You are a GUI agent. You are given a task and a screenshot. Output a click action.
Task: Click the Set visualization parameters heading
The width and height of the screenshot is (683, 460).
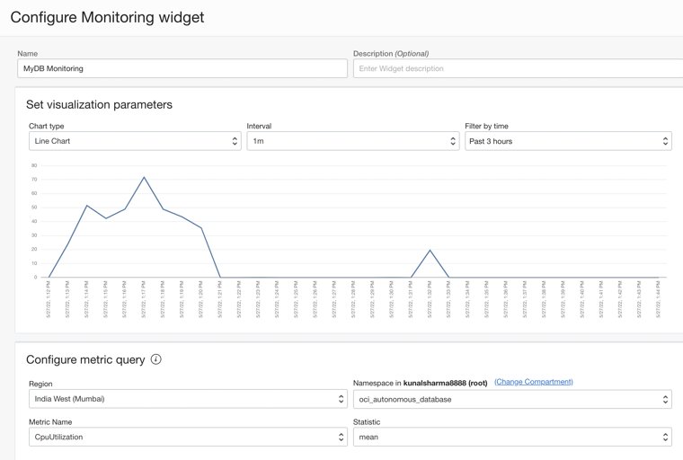pyautogui.click(x=99, y=104)
